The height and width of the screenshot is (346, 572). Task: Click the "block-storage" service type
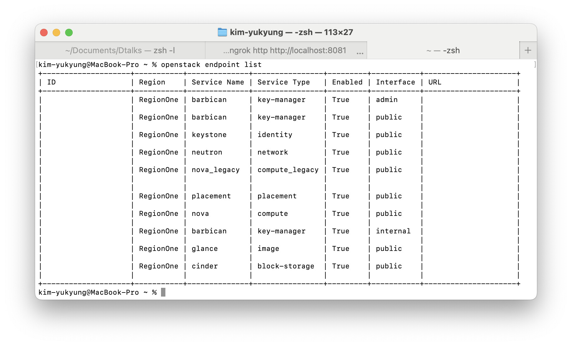click(286, 266)
